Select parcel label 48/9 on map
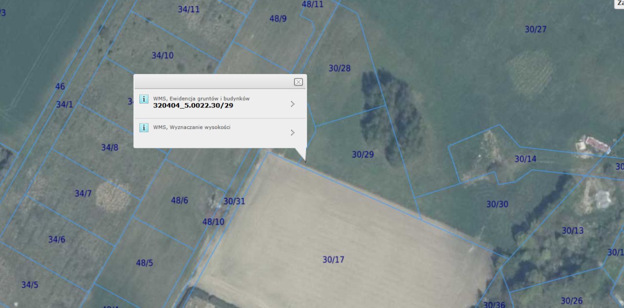Image resolution: width=624 pixels, height=308 pixels. pyautogui.click(x=278, y=18)
